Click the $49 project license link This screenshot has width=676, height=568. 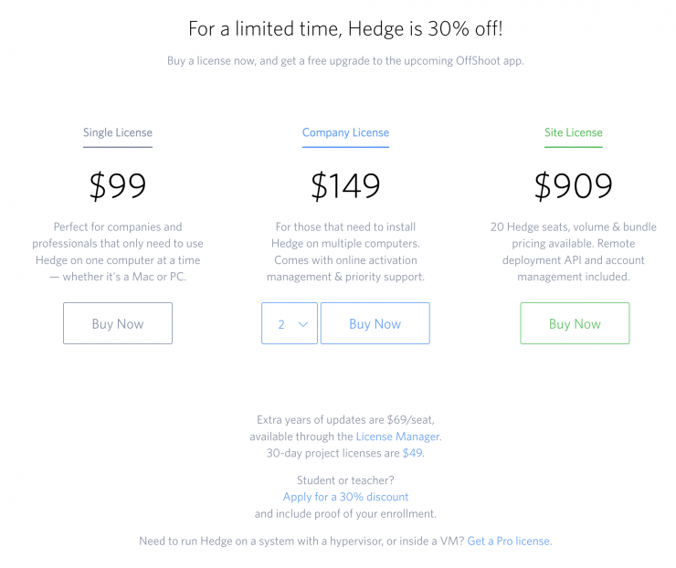(x=413, y=453)
